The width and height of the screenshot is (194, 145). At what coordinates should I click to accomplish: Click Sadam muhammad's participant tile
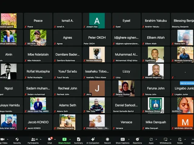[38, 88]
